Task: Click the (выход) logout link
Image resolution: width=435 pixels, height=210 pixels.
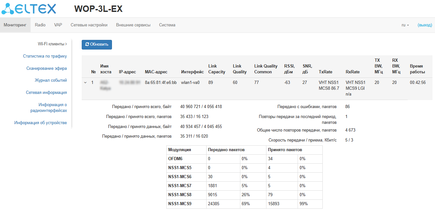Action: click(x=425, y=25)
